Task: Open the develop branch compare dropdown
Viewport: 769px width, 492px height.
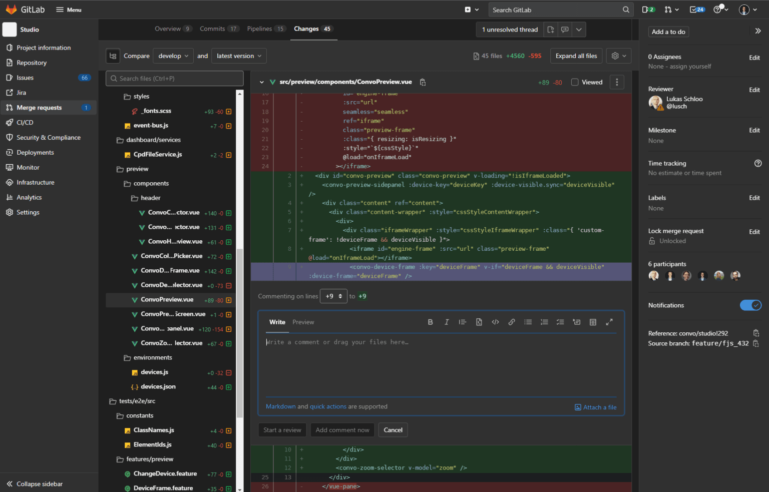Action: (x=173, y=56)
